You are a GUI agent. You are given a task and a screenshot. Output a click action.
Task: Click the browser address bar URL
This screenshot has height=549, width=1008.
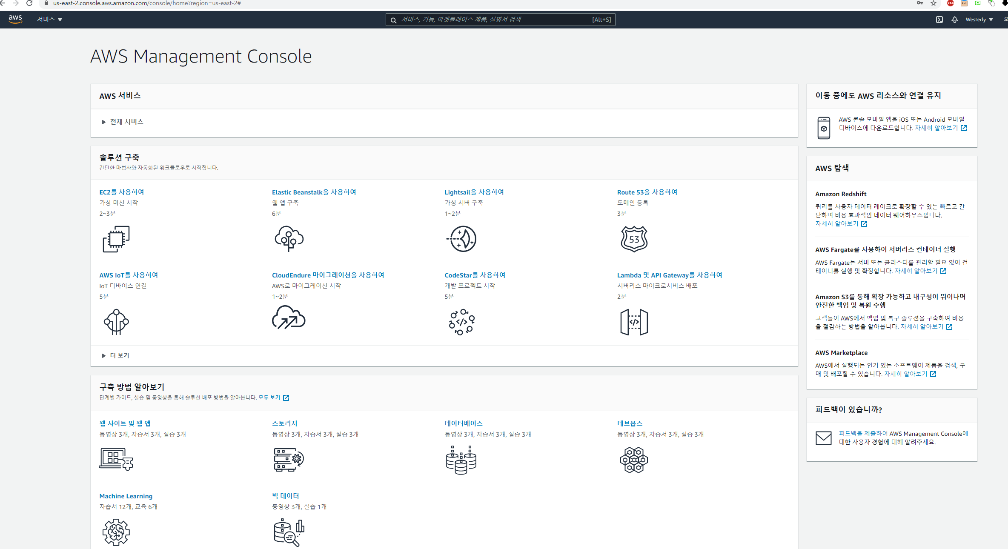(147, 3)
